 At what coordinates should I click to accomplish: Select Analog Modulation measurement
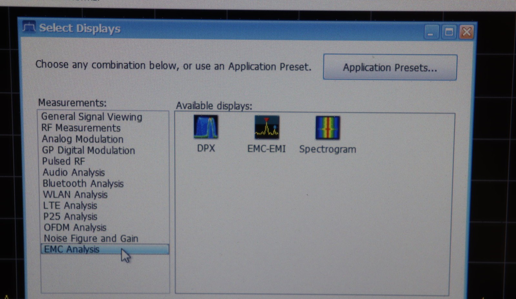(x=83, y=139)
